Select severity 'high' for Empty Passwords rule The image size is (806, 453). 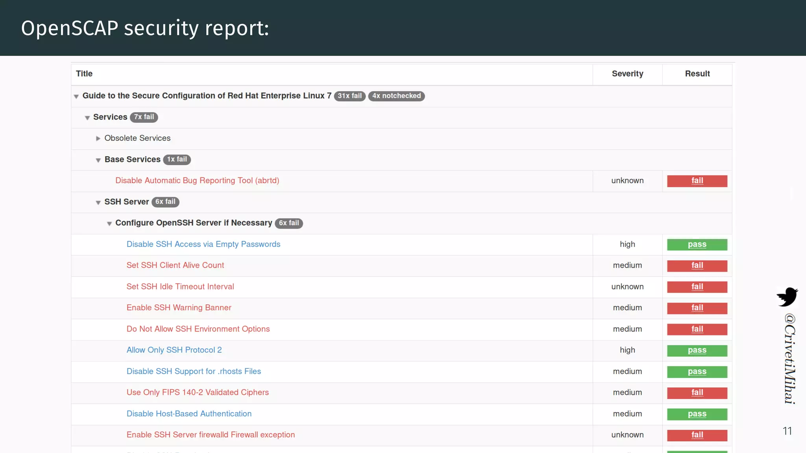coord(627,244)
